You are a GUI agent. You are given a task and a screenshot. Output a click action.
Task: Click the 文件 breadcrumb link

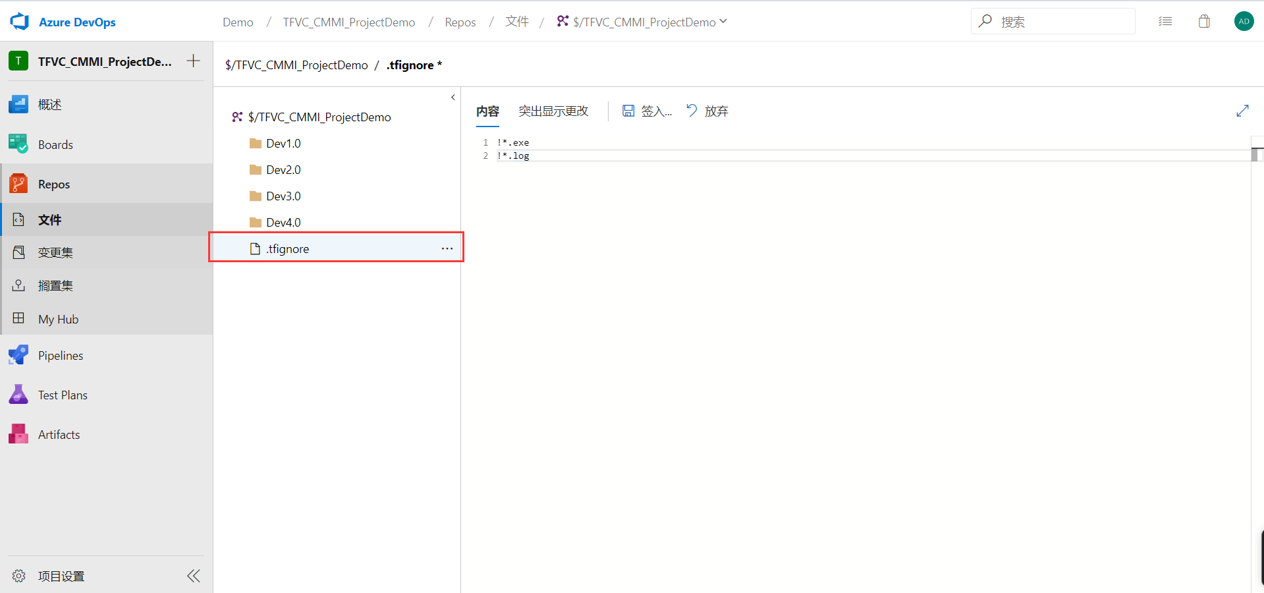pyautogui.click(x=517, y=22)
